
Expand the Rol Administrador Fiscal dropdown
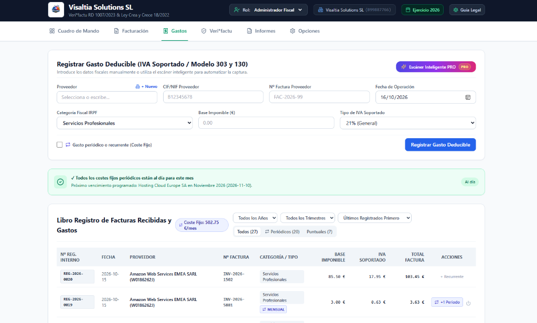(x=268, y=10)
